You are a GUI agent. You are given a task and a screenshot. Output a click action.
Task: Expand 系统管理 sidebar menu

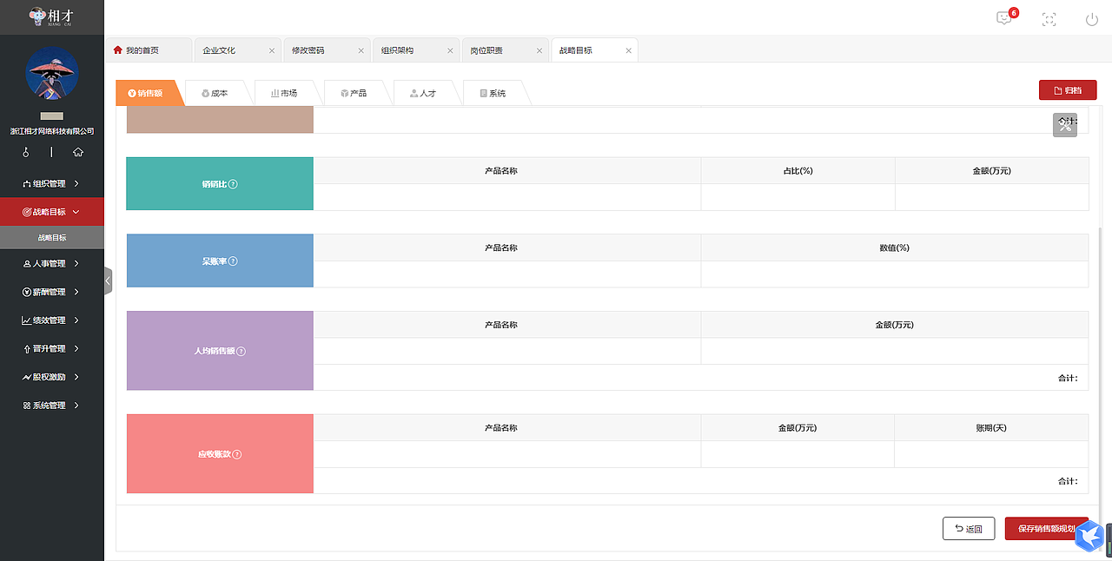pos(52,406)
